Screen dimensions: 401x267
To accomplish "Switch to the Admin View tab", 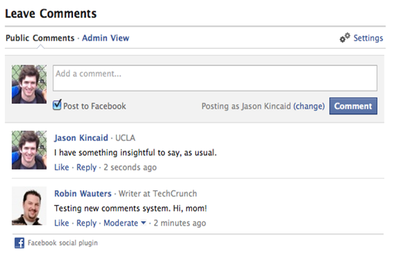I will click(x=106, y=38).
